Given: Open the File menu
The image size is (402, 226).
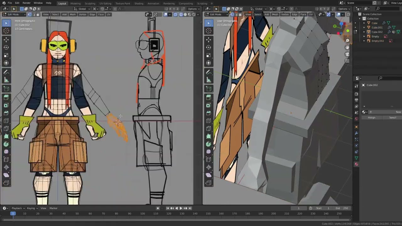Looking at the screenshot, I should tap(10, 3).
